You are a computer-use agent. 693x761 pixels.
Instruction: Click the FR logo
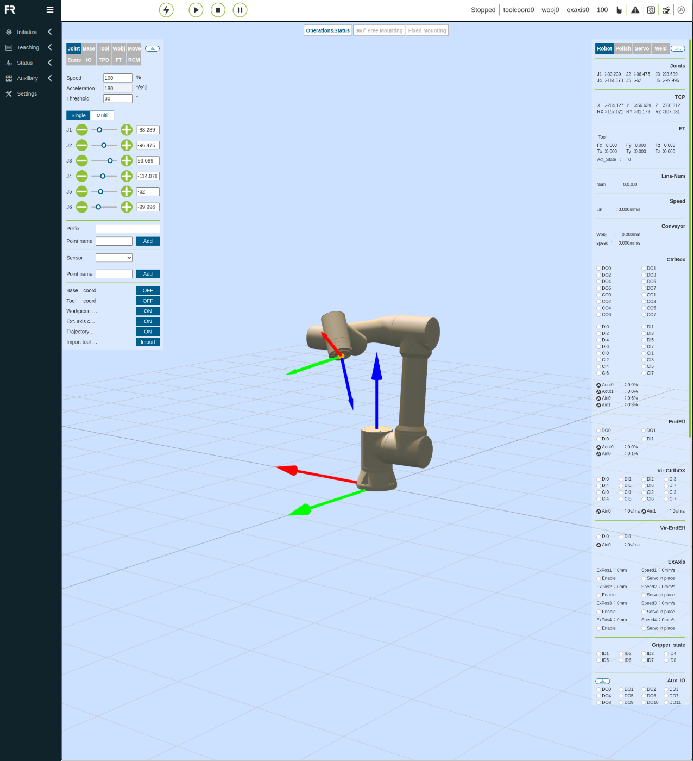pyautogui.click(x=10, y=9)
